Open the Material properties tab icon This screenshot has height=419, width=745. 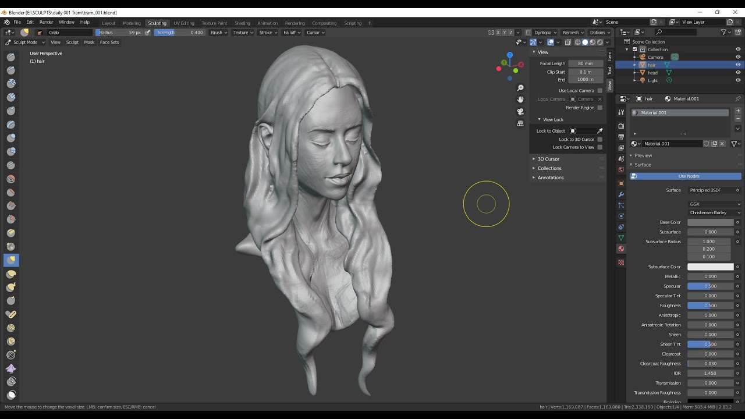coord(621,248)
